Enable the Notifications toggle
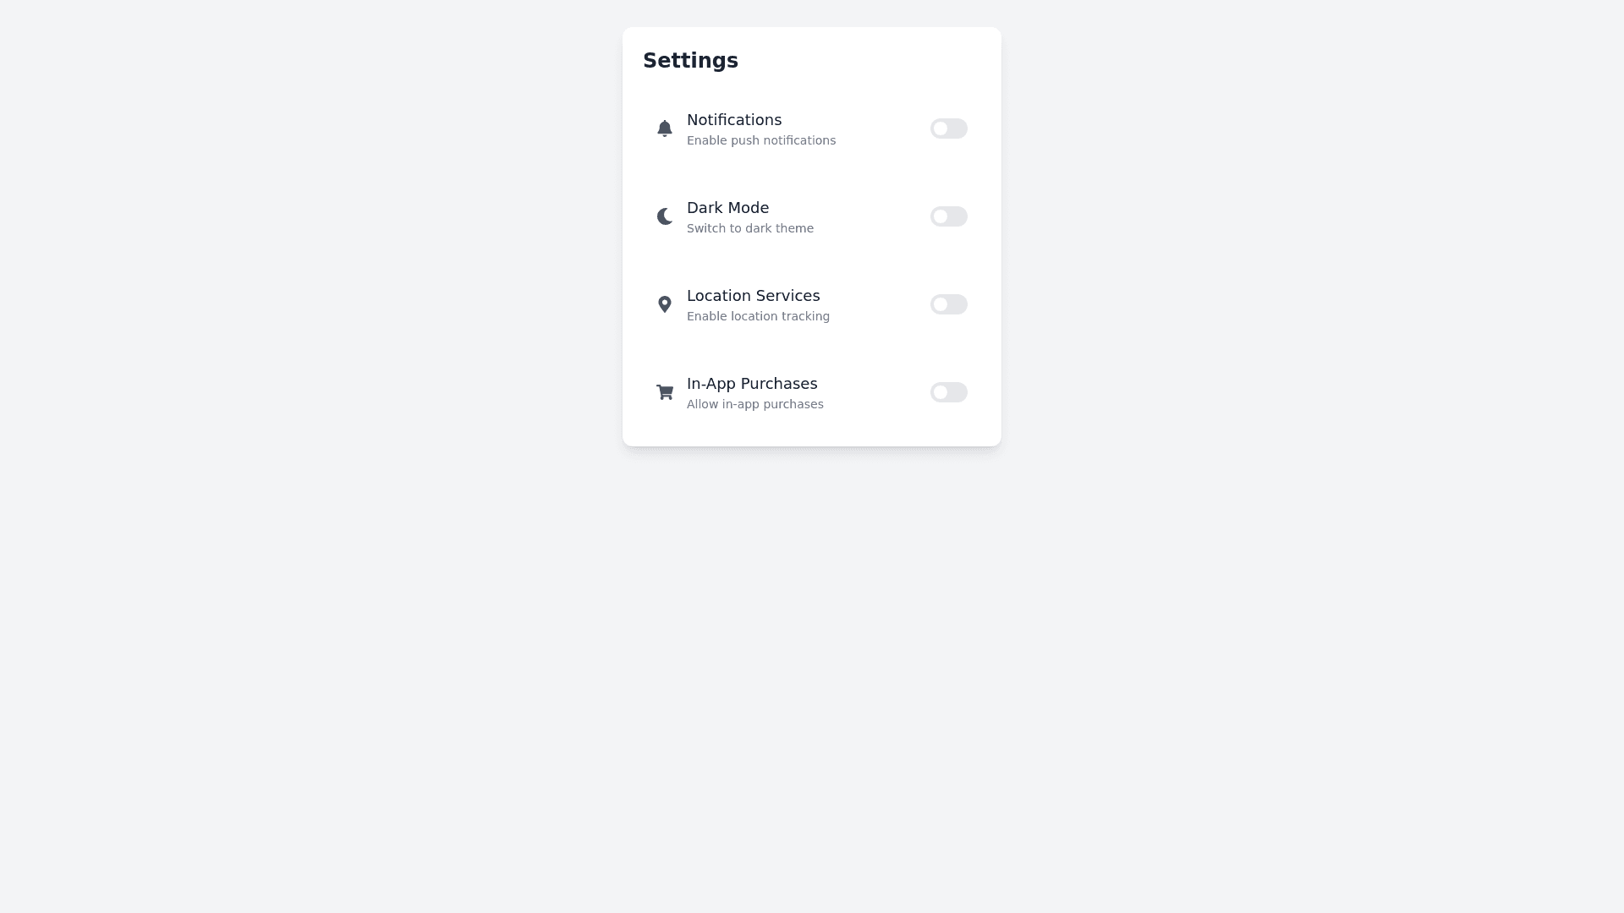Screen dimensions: 1624x913 pyautogui.click(x=948, y=128)
